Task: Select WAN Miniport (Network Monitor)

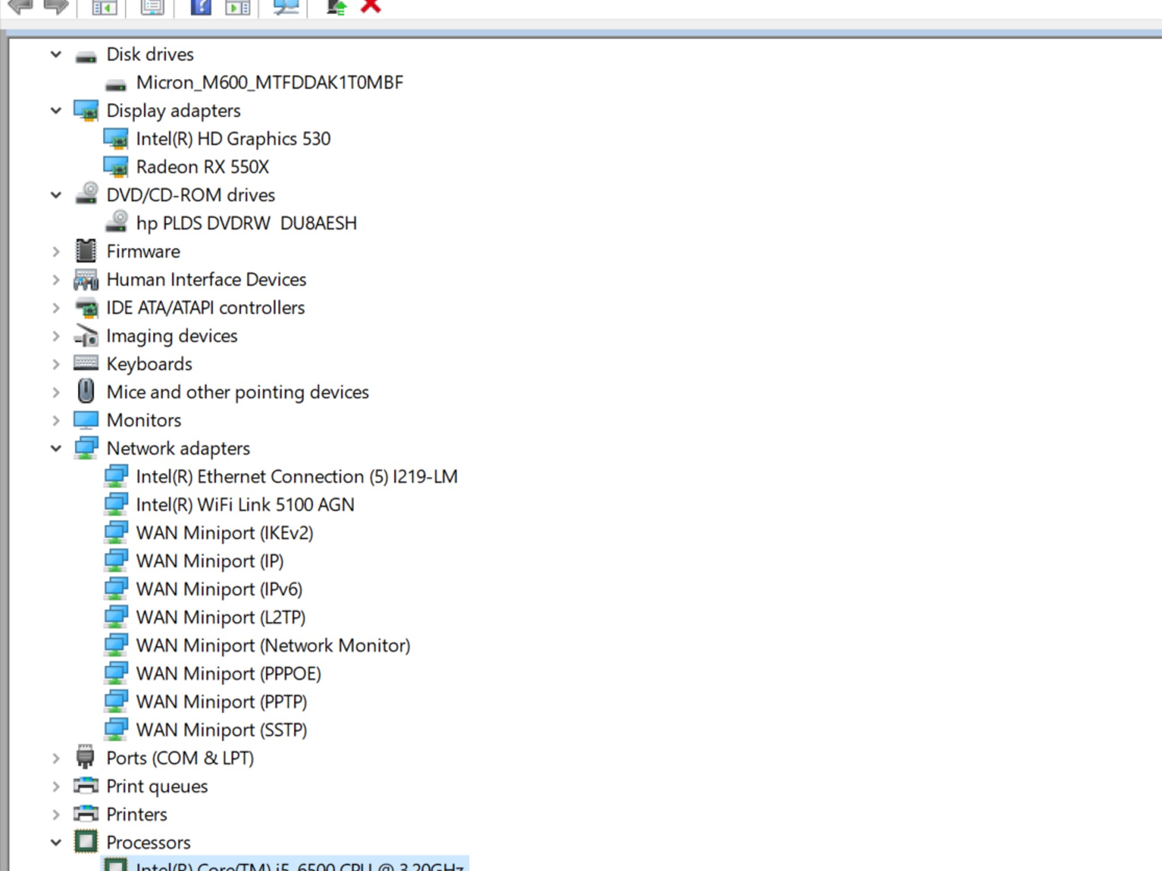Action: click(273, 645)
